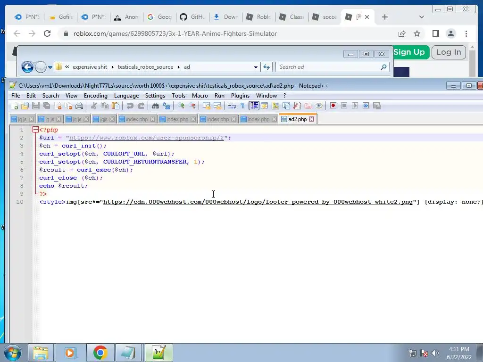Click the Chrome address bar URL
The height and width of the screenshot is (362, 483).
175,33
